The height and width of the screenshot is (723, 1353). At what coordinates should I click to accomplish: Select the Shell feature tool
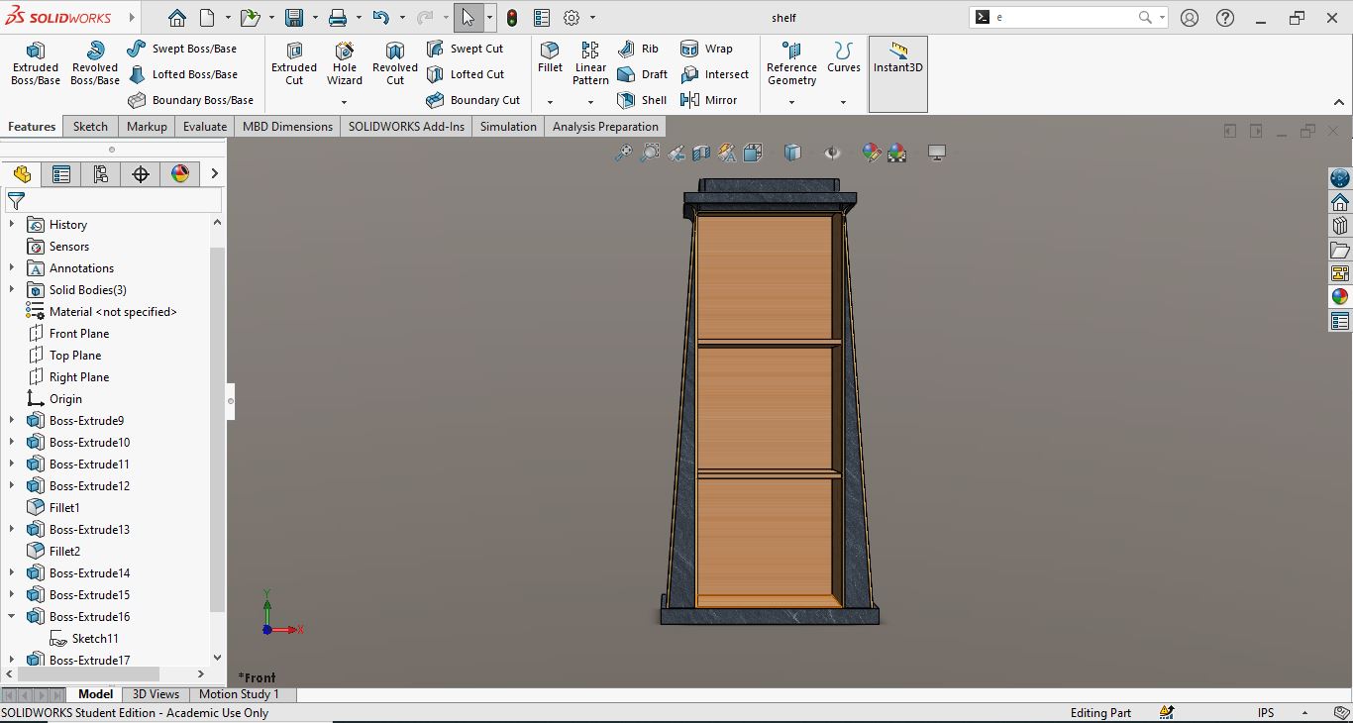coord(642,100)
